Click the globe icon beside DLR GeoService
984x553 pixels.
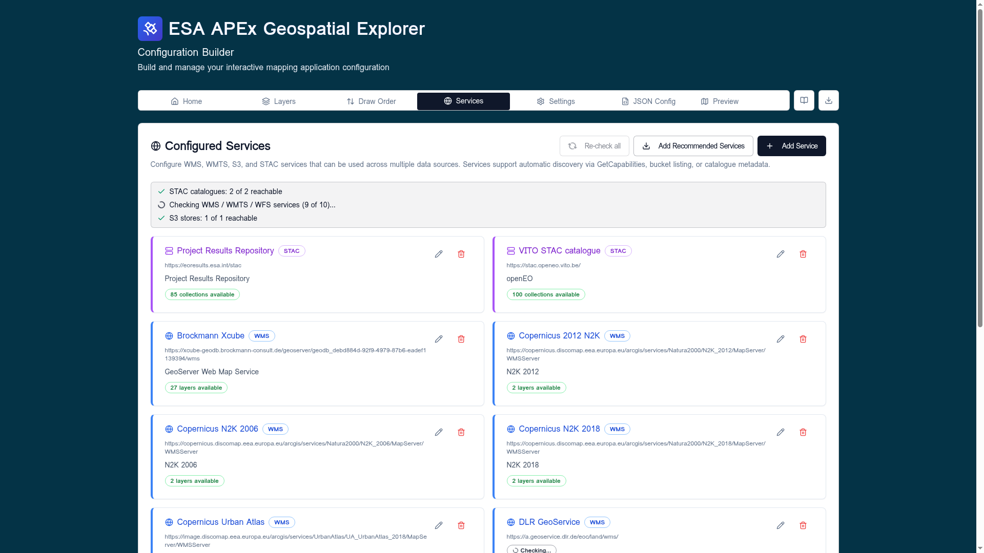tap(511, 522)
